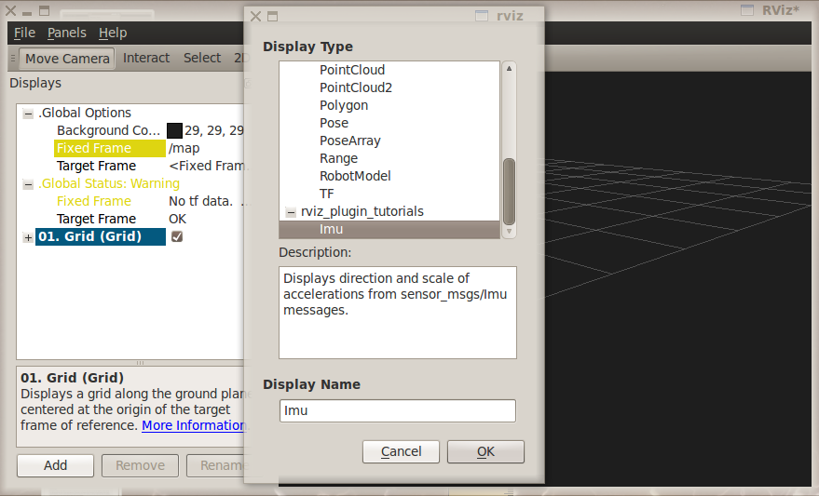This screenshot has width=819, height=496.
Task: Click the display type list scrollbar up arrow
Action: click(509, 69)
